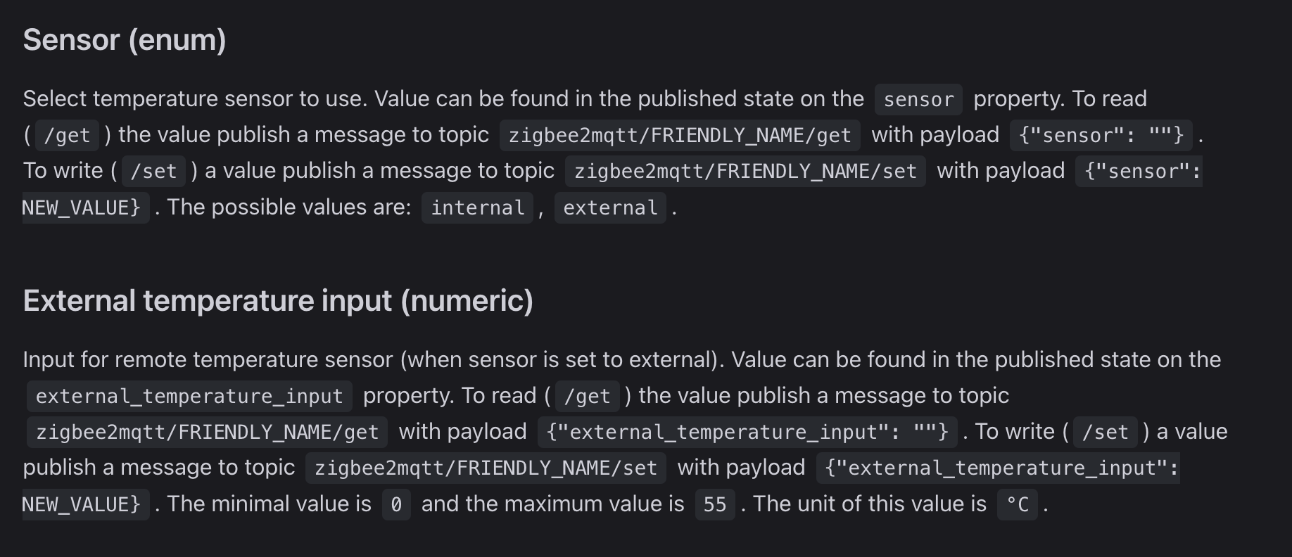Click FRIENDLY_NAME/set topic in External temperature section
This screenshot has width=1292, height=557.
point(486,468)
